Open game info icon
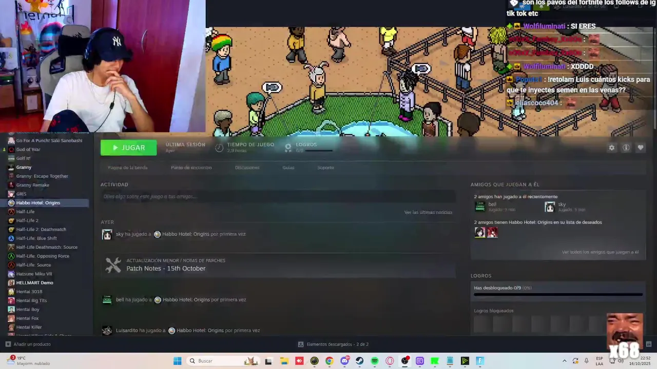 [x=626, y=148]
